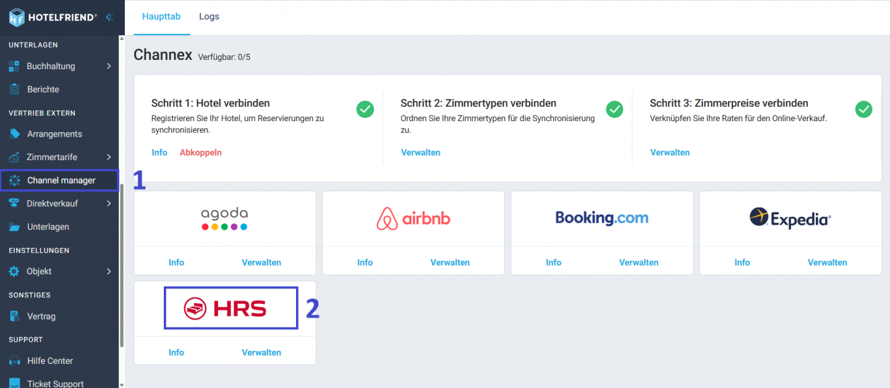
Task: Click the Hilfe Center icon
Action: (14, 361)
